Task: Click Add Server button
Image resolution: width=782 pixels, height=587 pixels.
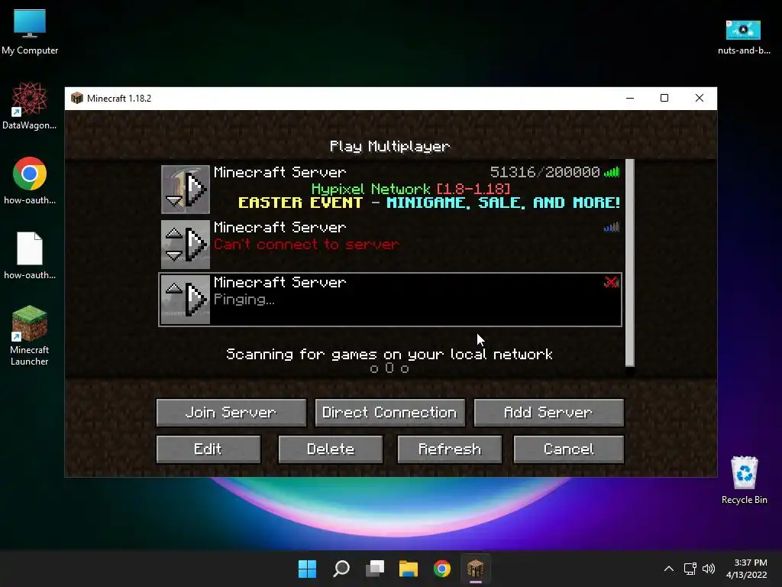Action: (x=548, y=412)
